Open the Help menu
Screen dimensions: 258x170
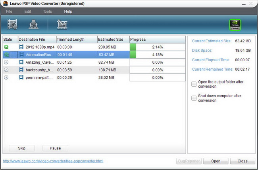tap(68, 11)
